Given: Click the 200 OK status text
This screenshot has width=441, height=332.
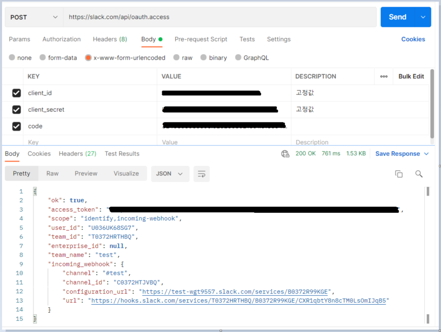Looking at the screenshot, I should (x=306, y=154).
